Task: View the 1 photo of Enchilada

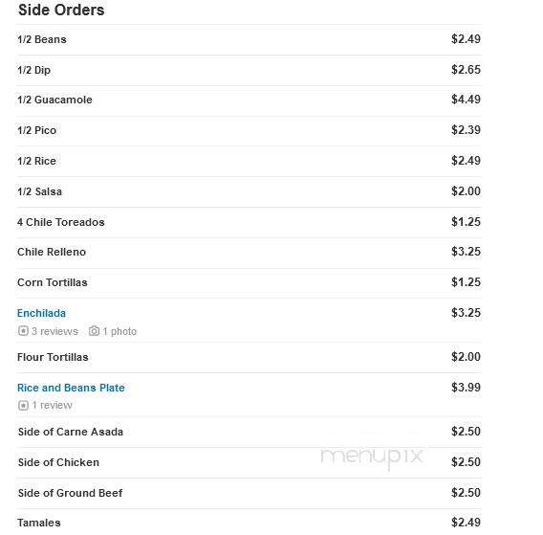Action: coord(119,331)
